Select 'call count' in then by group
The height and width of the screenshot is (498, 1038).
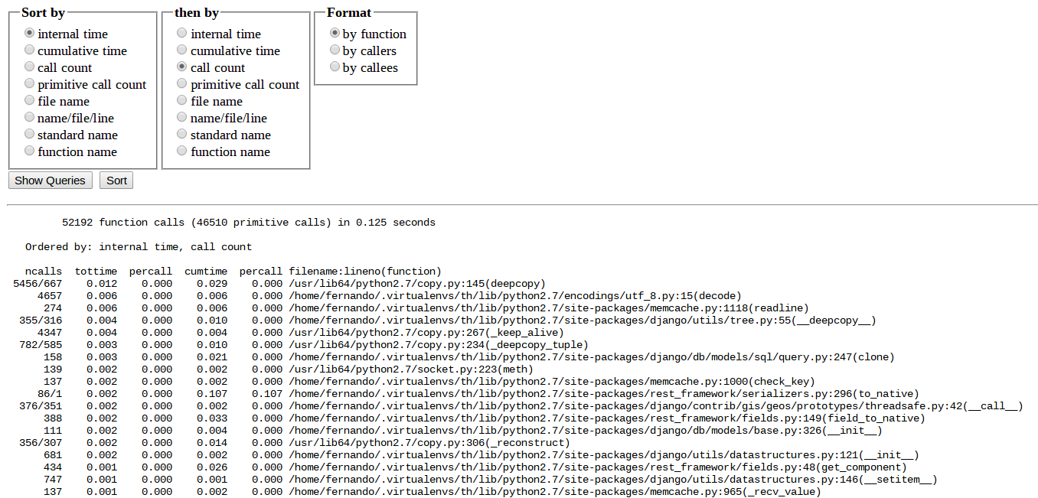coord(182,67)
